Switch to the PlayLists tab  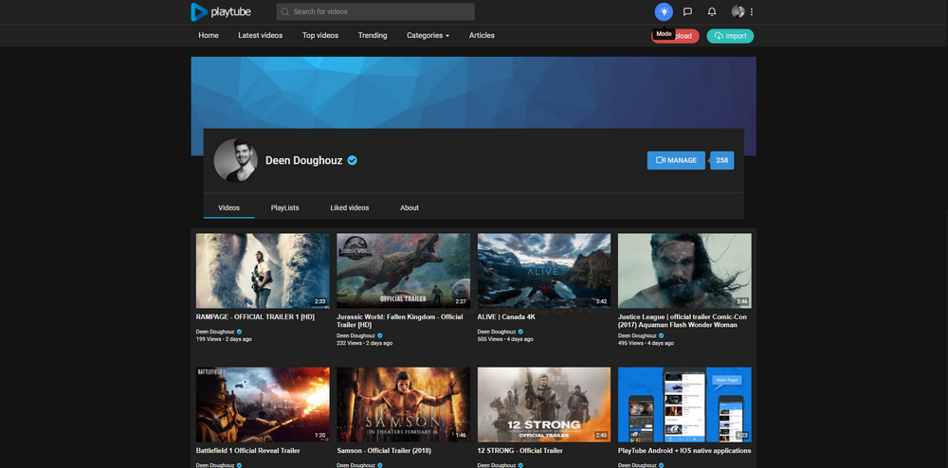coord(284,207)
